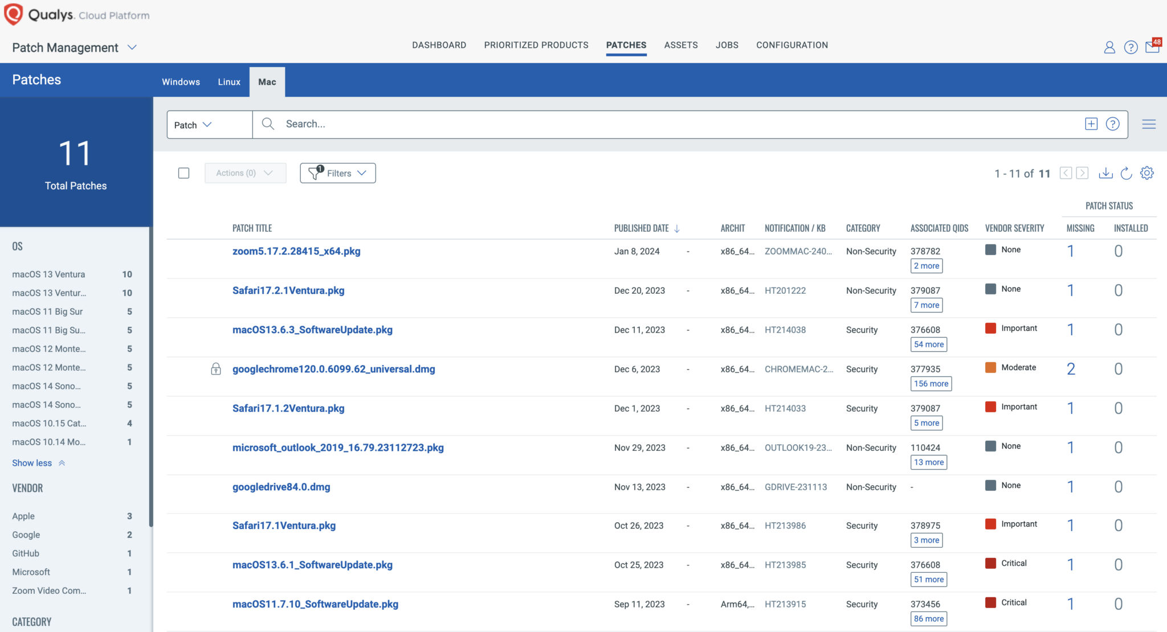The height and width of the screenshot is (632, 1167).
Task: Open search syntax help icon
Action: [x=1112, y=124]
